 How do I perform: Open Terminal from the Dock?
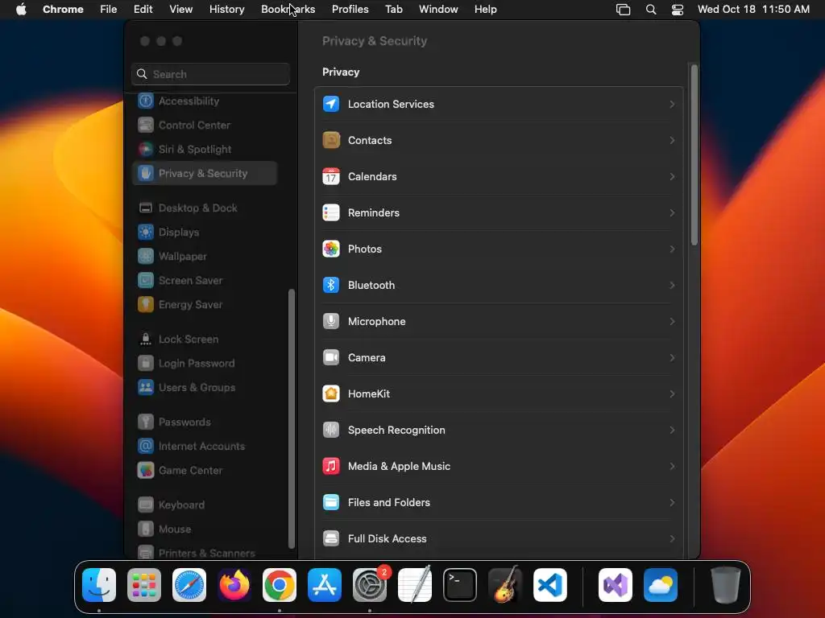coord(460,585)
